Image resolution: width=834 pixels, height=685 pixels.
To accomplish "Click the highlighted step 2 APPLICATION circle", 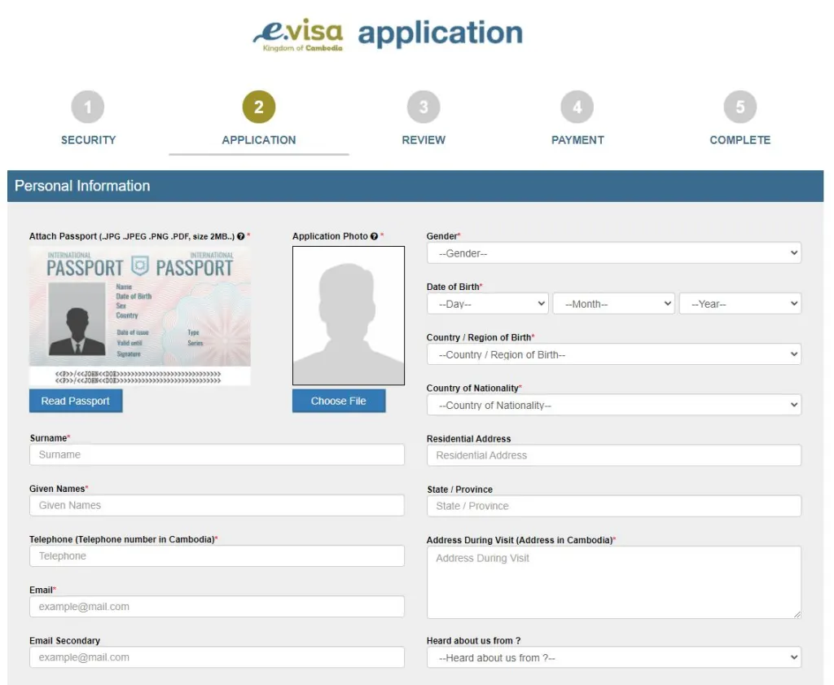I will coord(259,107).
